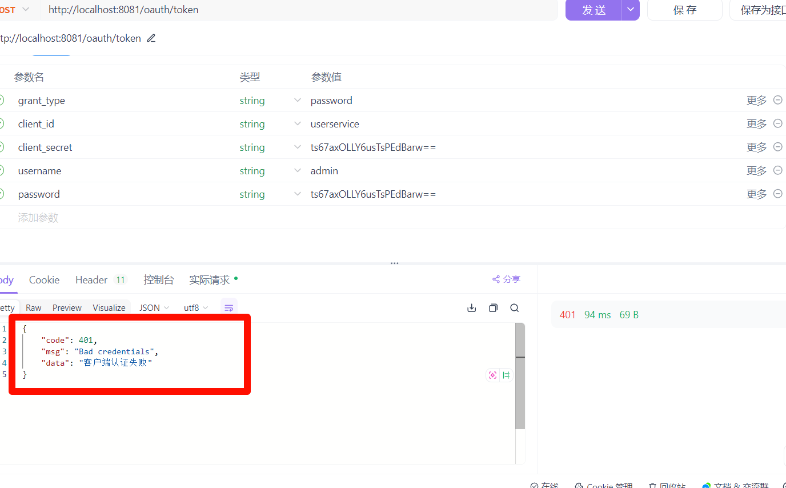Copy the response body with copy icon

493,308
